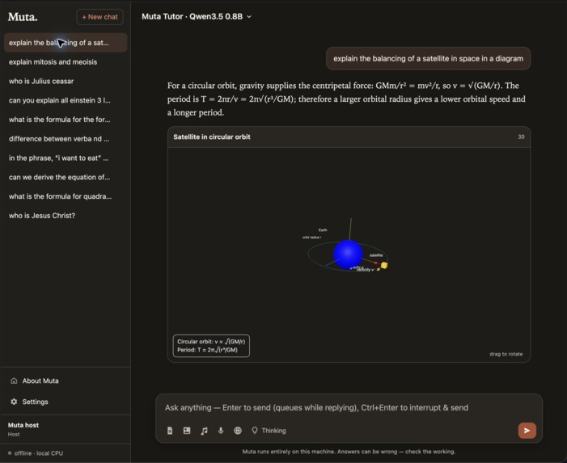This screenshot has height=463, width=567.
Task: Open chat 'can we derive the equation of...'
Action: (x=66, y=177)
